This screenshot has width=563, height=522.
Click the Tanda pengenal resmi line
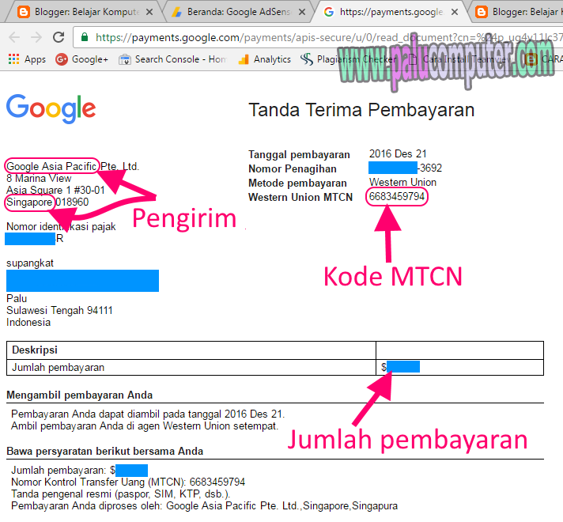pos(120,494)
